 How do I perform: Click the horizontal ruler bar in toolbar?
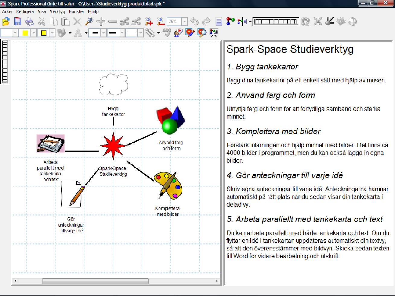pyautogui.click(x=276, y=21)
